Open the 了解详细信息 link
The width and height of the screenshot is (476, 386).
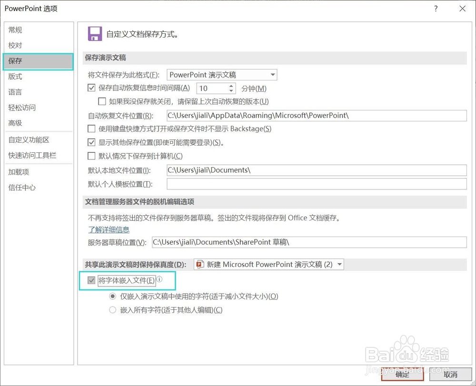(109, 230)
